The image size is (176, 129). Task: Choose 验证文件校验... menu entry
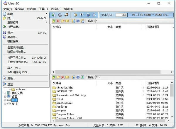pyautogui.click(x=26, y=52)
